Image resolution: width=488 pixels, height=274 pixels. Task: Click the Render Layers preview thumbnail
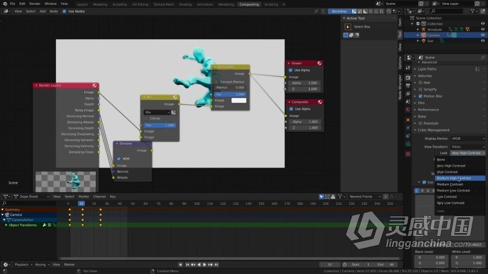66,182
